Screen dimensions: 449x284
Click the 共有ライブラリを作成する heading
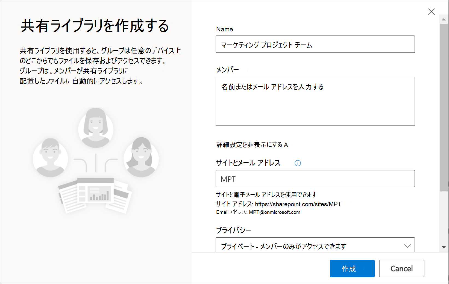click(x=95, y=26)
